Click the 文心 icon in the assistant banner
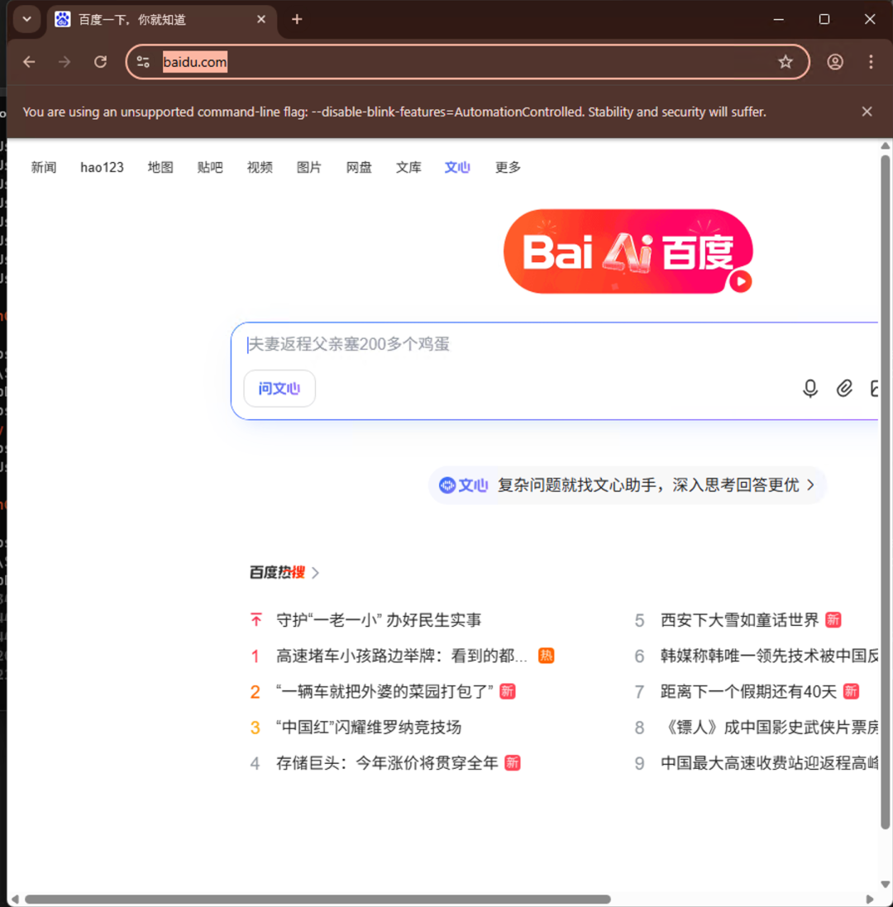This screenshot has width=893, height=907. pos(446,485)
